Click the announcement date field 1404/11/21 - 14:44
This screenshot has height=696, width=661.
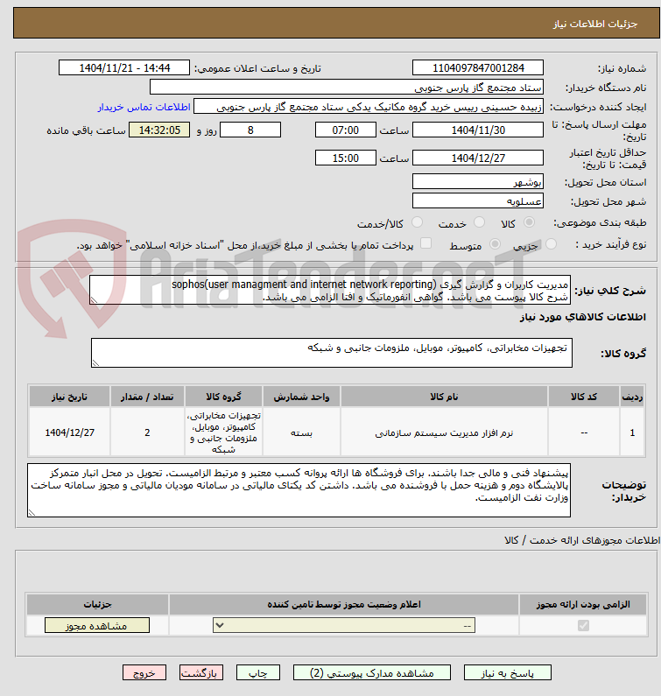123,68
